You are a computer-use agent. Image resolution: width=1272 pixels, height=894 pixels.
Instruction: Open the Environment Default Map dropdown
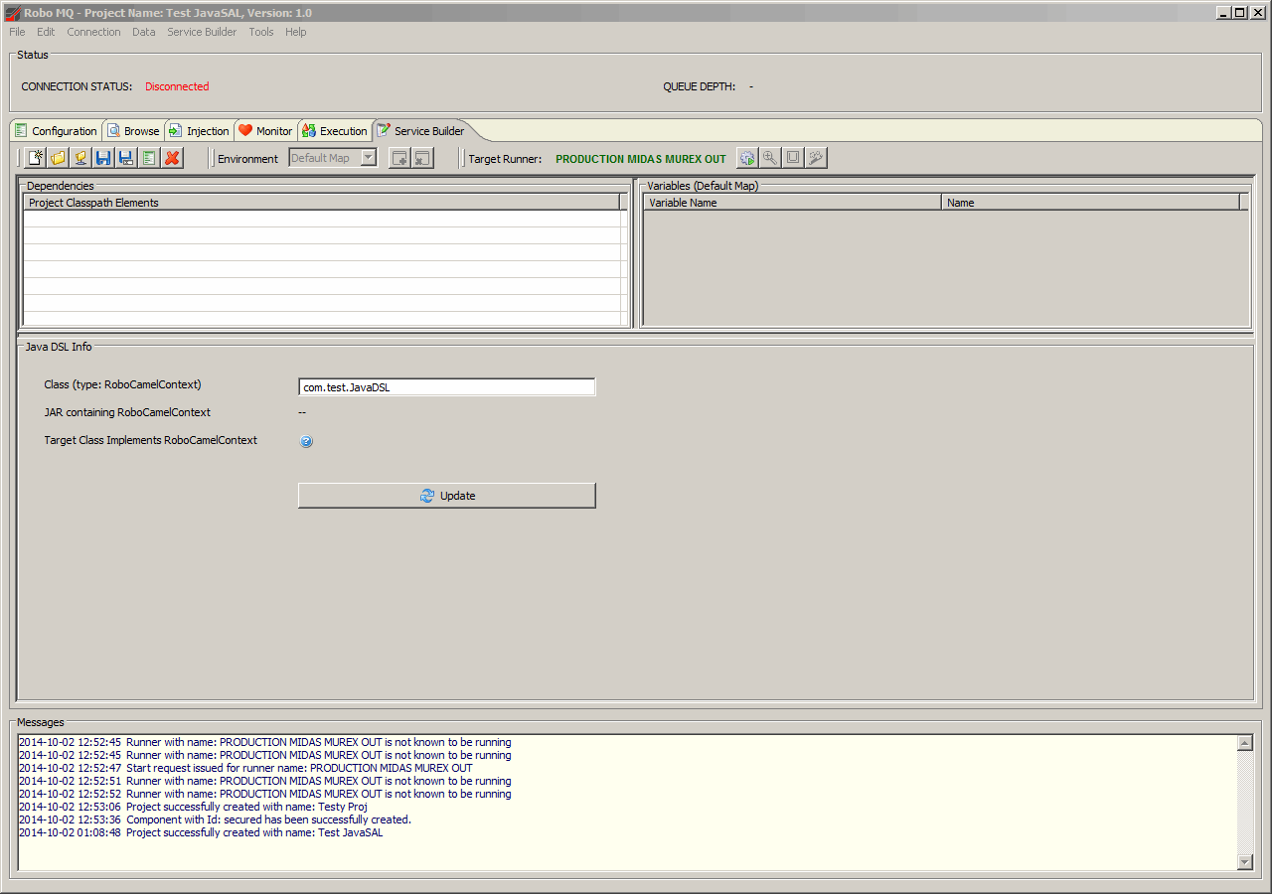tap(368, 158)
